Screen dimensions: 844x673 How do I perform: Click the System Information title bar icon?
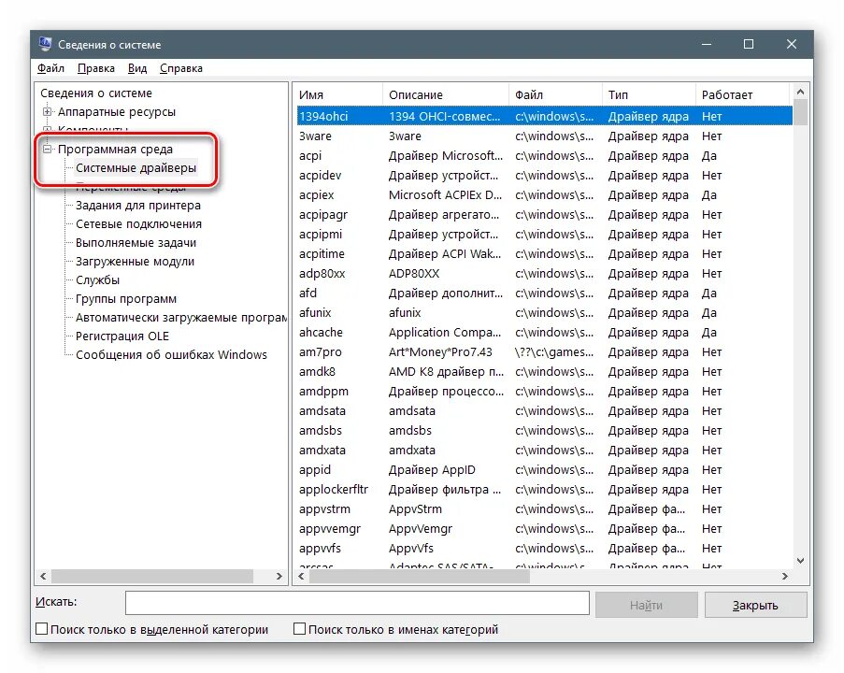tap(45, 44)
